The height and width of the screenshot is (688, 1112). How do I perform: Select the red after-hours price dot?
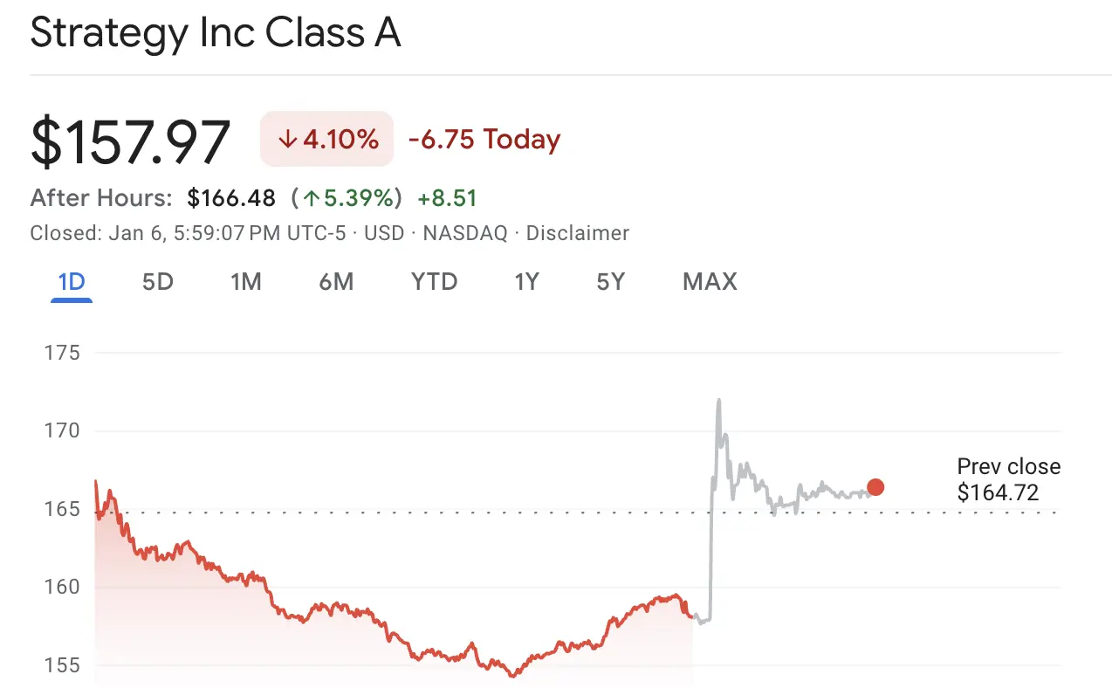[x=875, y=487]
